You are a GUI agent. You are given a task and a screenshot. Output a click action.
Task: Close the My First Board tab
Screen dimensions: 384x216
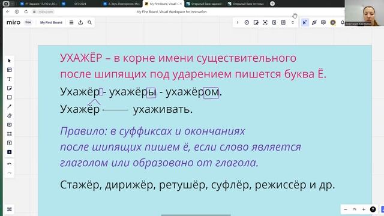click(x=181, y=4)
